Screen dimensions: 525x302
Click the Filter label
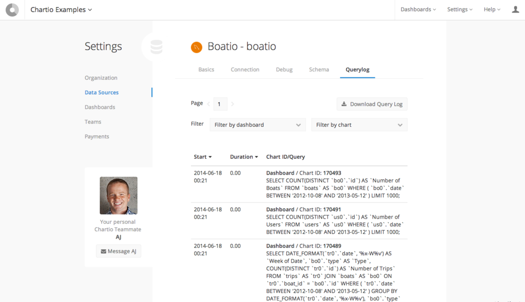point(197,124)
